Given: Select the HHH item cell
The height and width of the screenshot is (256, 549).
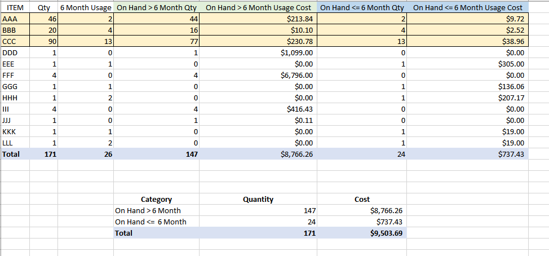Looking at the screenshot, I should [x=15, y=98].
